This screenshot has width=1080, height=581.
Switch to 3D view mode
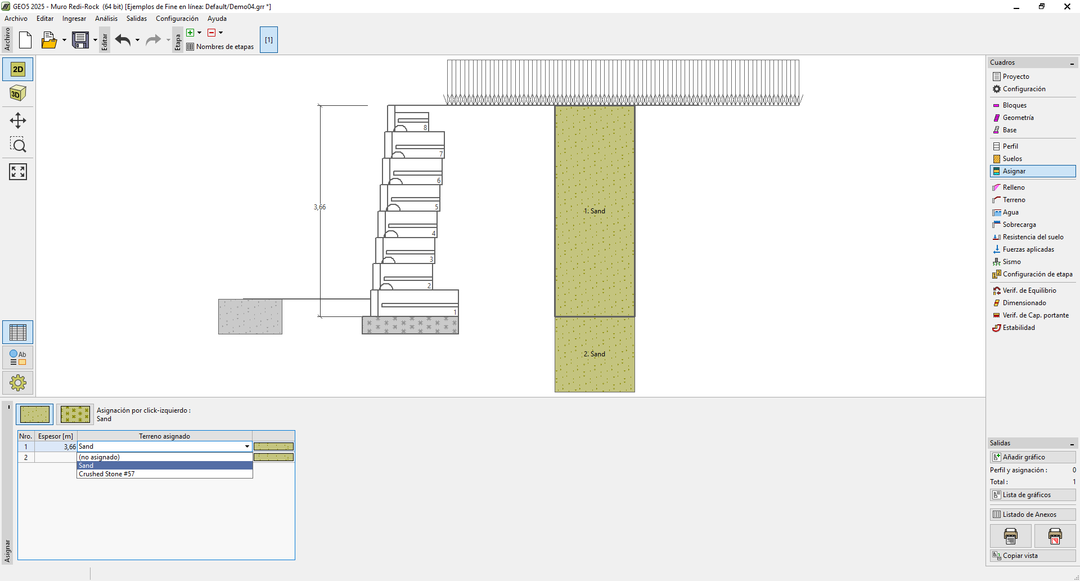pyautogui.click(x=18, y=93)
